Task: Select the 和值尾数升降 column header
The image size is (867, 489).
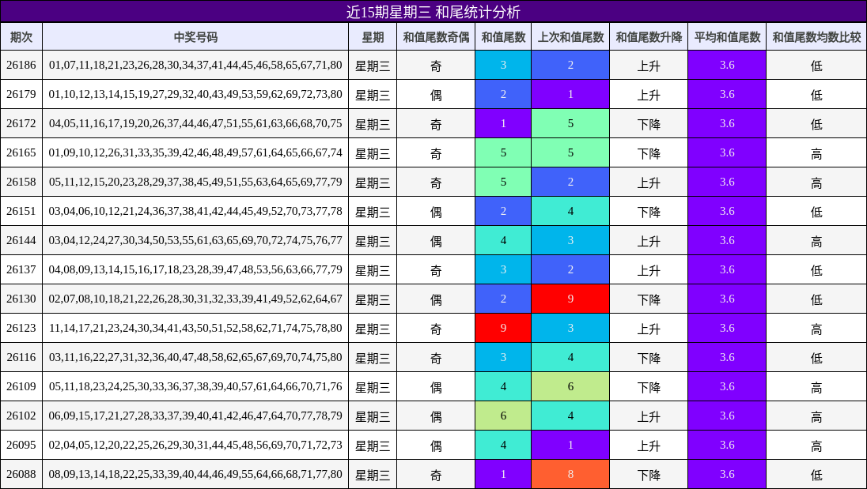Action: 649,37
